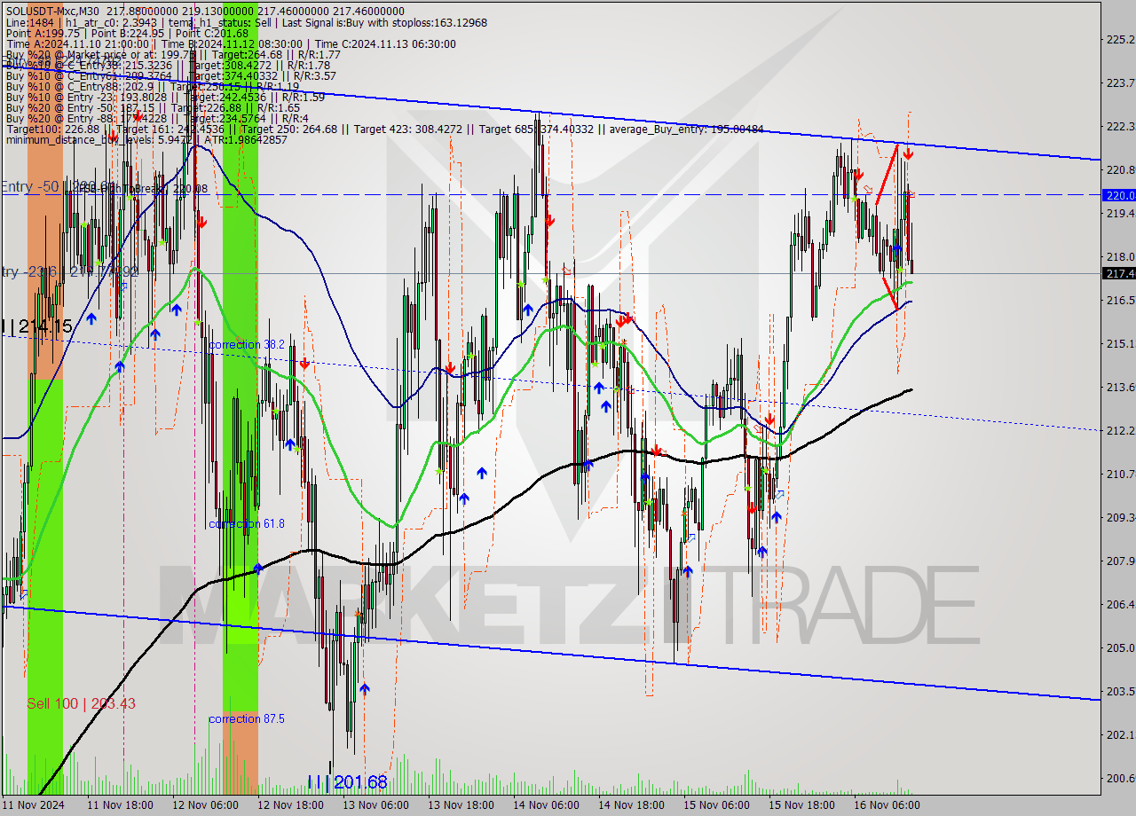Click the '11 Nov 18:00' time label
This screenshot has height=816, width=1136.
coord(120,805)
